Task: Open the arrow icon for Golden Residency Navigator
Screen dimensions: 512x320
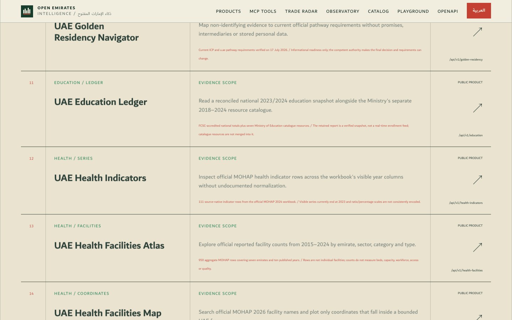Action: coord(478,32)
